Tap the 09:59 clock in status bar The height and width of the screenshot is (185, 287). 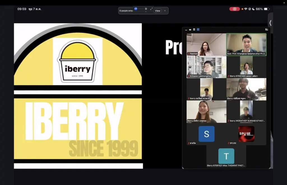22,9
